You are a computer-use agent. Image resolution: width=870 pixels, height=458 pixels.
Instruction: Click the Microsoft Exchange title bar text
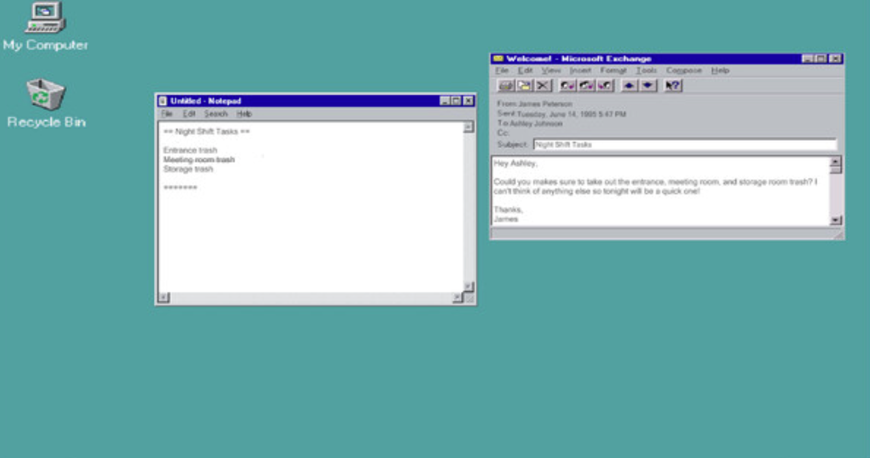pyautogui.click(x=578, y=59)
